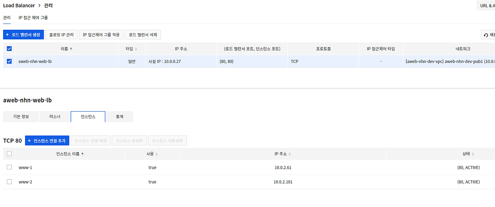Sort instances by 사용 column arrow
The width and height of the screenshot is (495, 207).
click(156, 154)
